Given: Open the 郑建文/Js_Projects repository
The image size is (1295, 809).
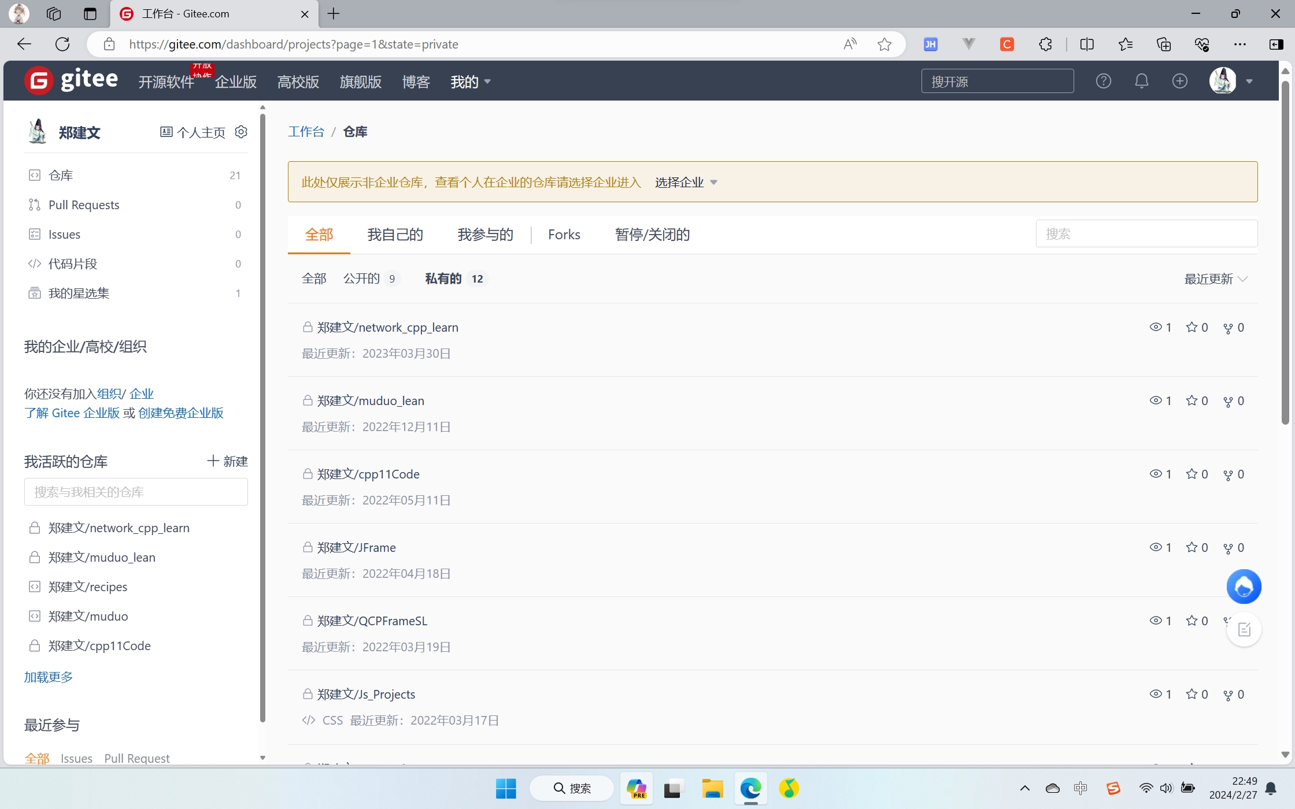Looking at the screenshot, I should (x=366, y=694).
